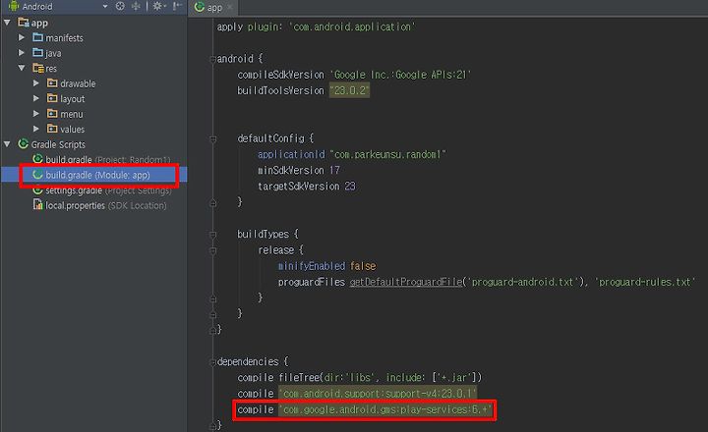Expand the values folder
708x432 pixels.
pos(35,129)
